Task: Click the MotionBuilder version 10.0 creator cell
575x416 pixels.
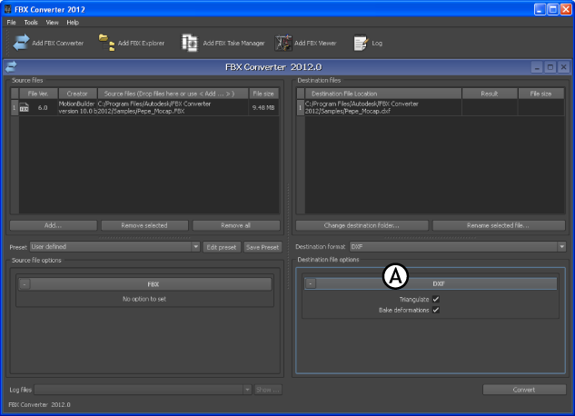Action: pyautogui.click(x=77, y=107)
